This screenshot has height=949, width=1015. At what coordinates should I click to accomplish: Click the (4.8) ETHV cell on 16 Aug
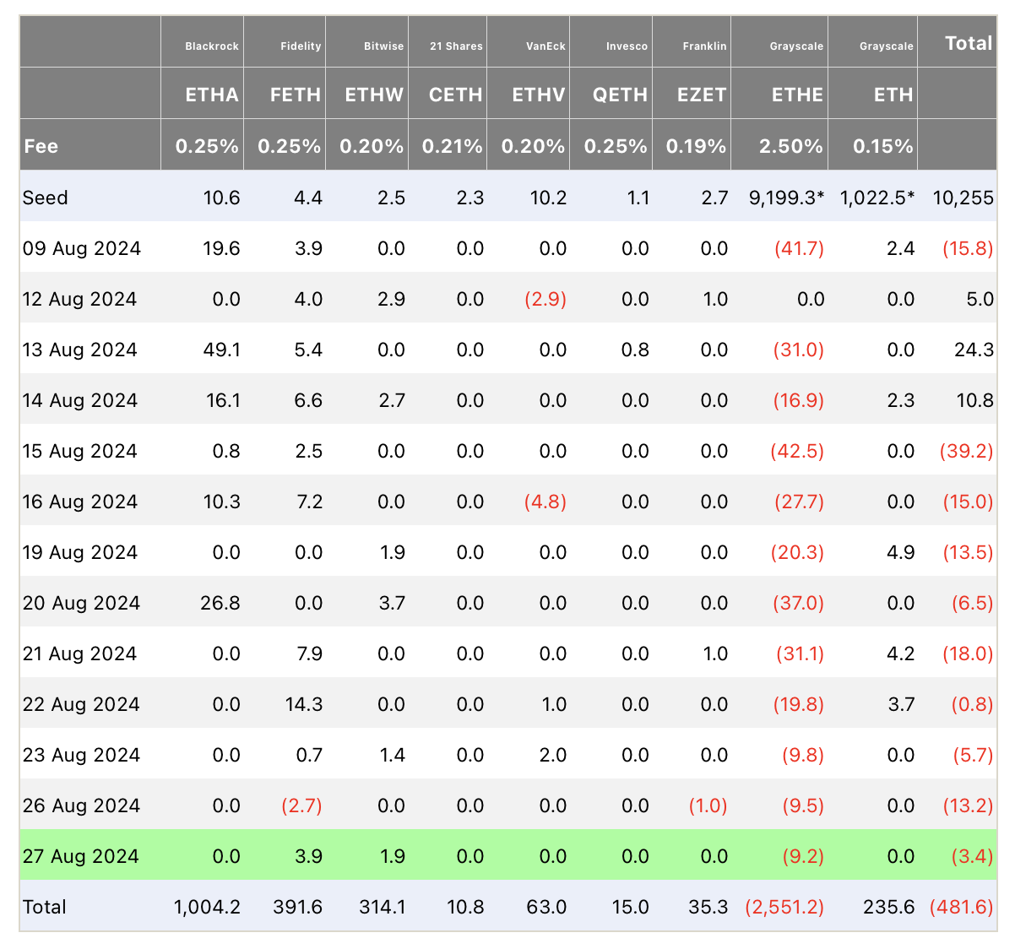coord(545,502)
